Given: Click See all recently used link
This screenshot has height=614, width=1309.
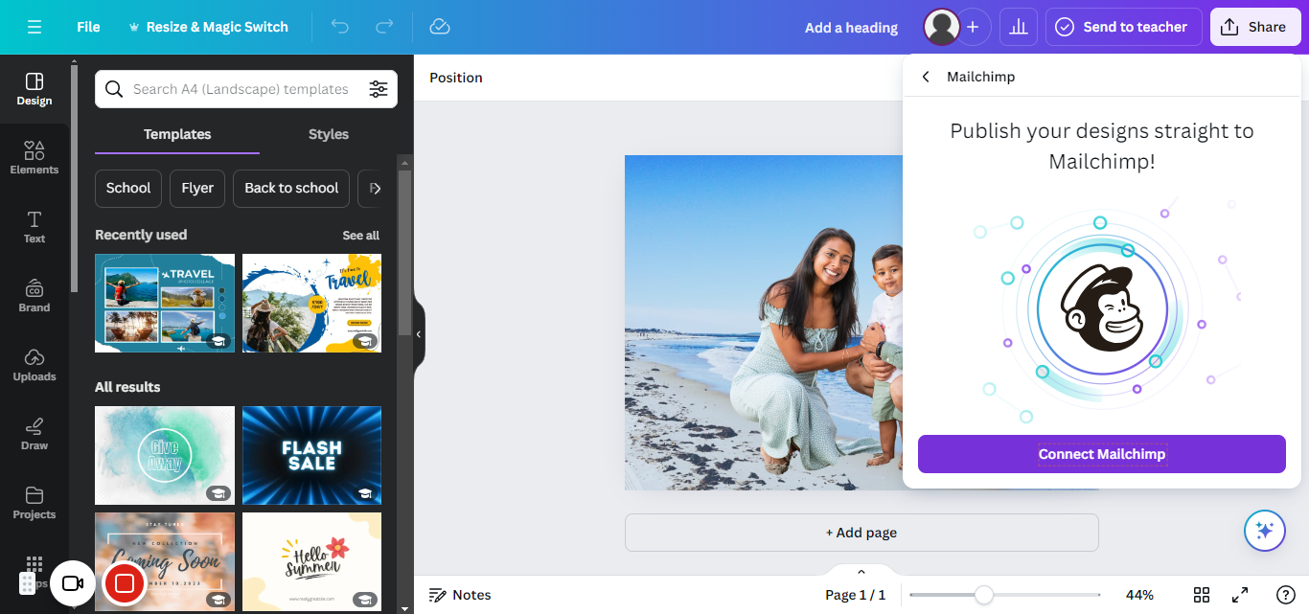Looking at the screenshot, I should pyautogui.click(x=361, y=235).
